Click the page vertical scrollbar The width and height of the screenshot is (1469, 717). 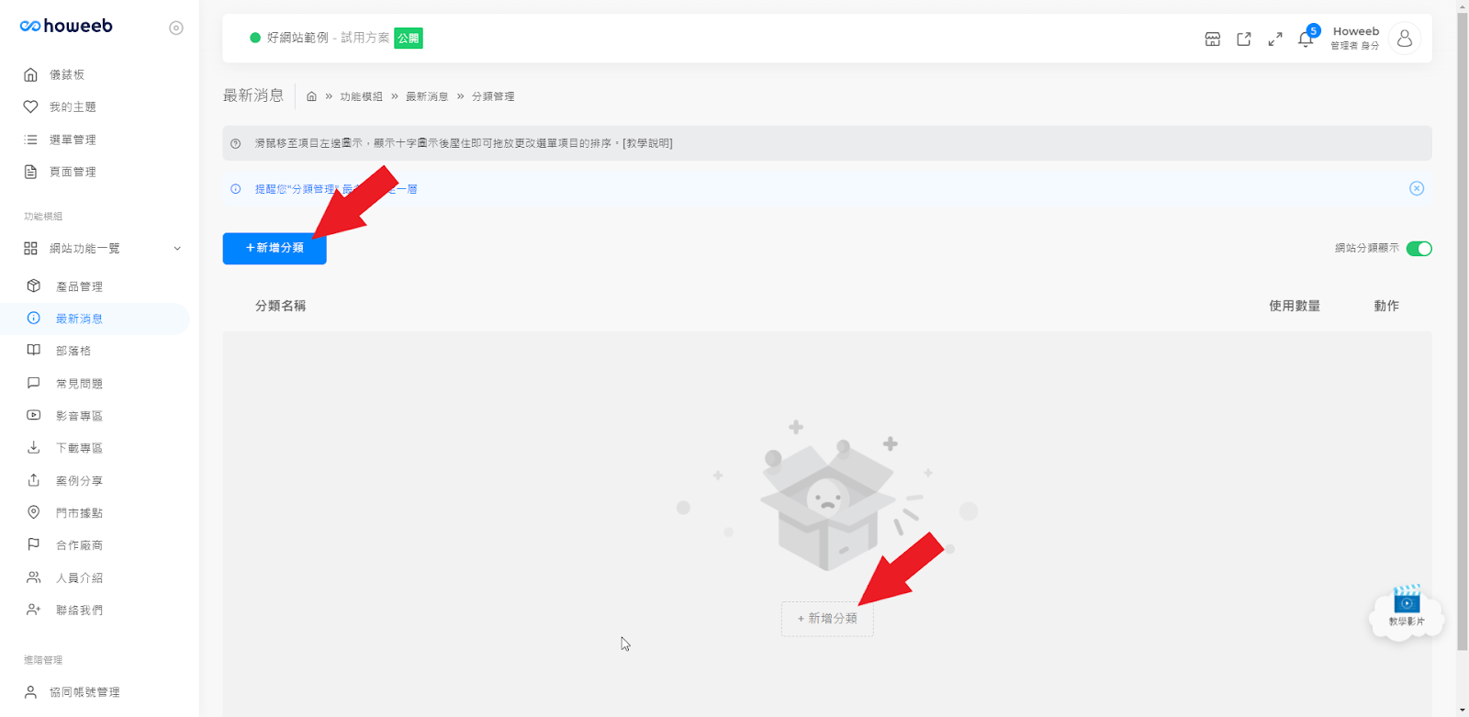click(x=1462, y=330)
